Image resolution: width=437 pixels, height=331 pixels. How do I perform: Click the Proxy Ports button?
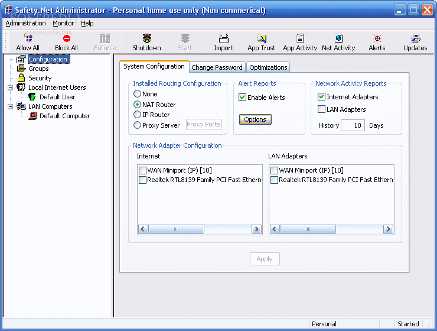click(204, 124)
